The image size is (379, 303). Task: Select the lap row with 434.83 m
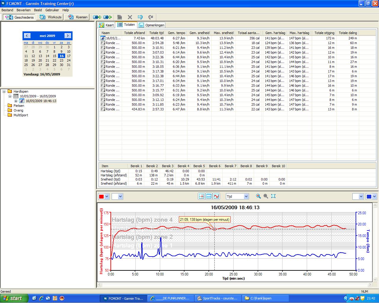point(229,109)
